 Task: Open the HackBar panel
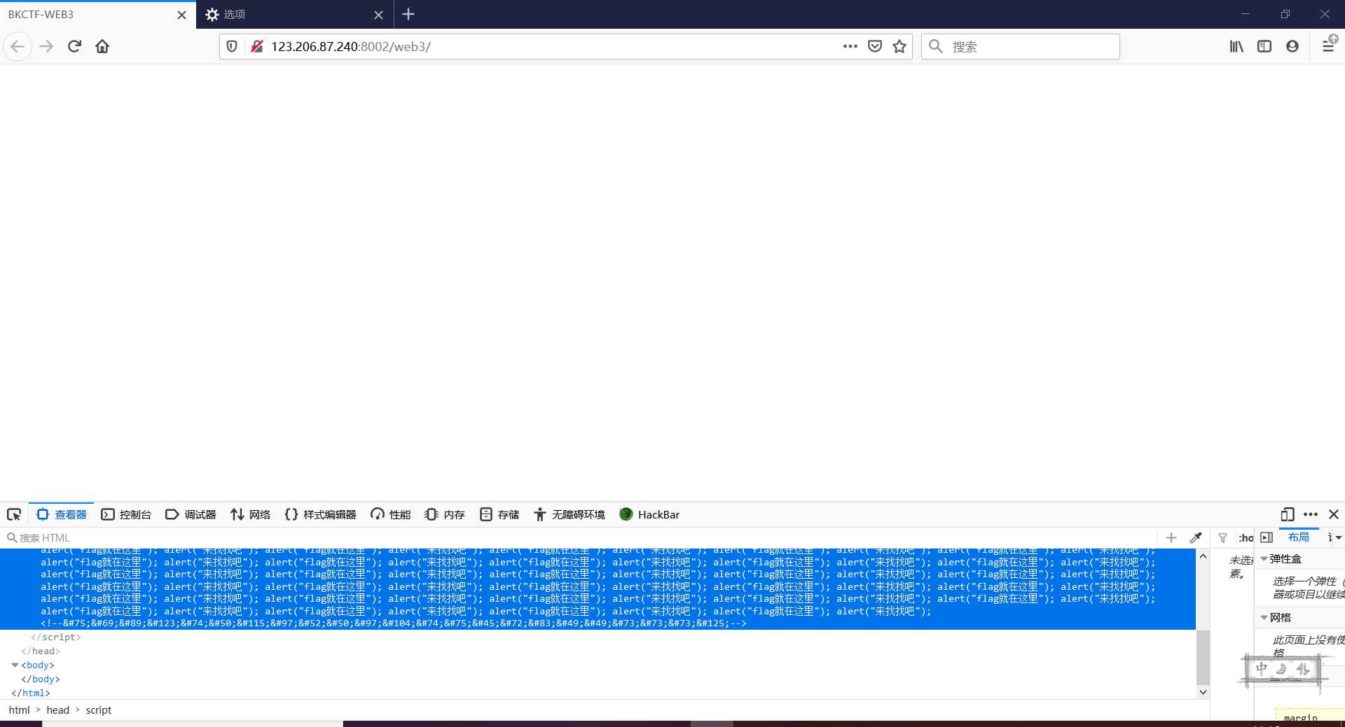point(649,514)
